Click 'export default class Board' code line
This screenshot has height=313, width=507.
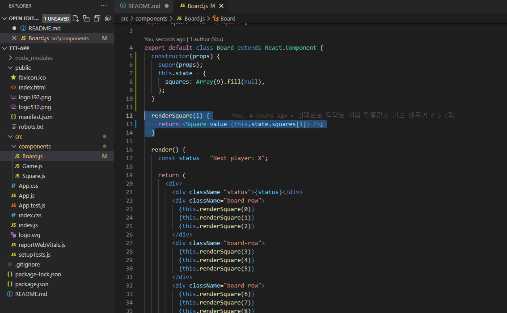(234, 47)
